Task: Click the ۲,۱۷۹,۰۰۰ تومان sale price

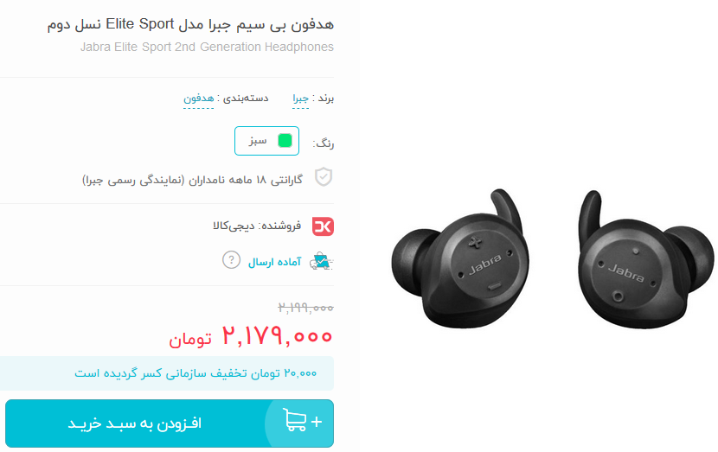Action: pos(251,336)
